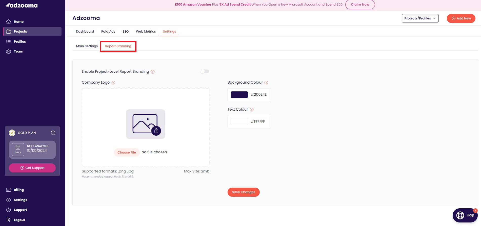Click the Adzooma project page heading

(x=86, y=18)
